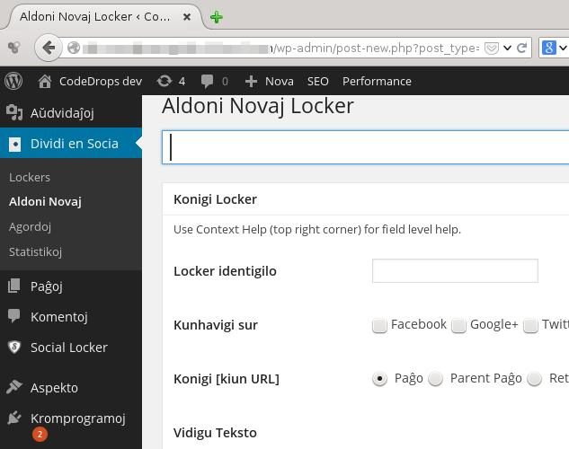Click the Social Locker shield sidebar item
569x449 pixels.
[69, 348]
